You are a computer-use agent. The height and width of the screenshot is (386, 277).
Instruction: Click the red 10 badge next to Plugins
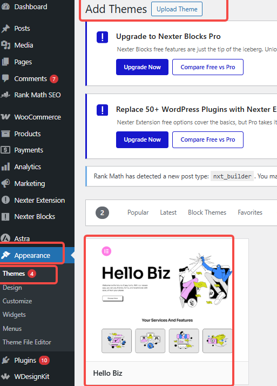click(x=44, y=361)
